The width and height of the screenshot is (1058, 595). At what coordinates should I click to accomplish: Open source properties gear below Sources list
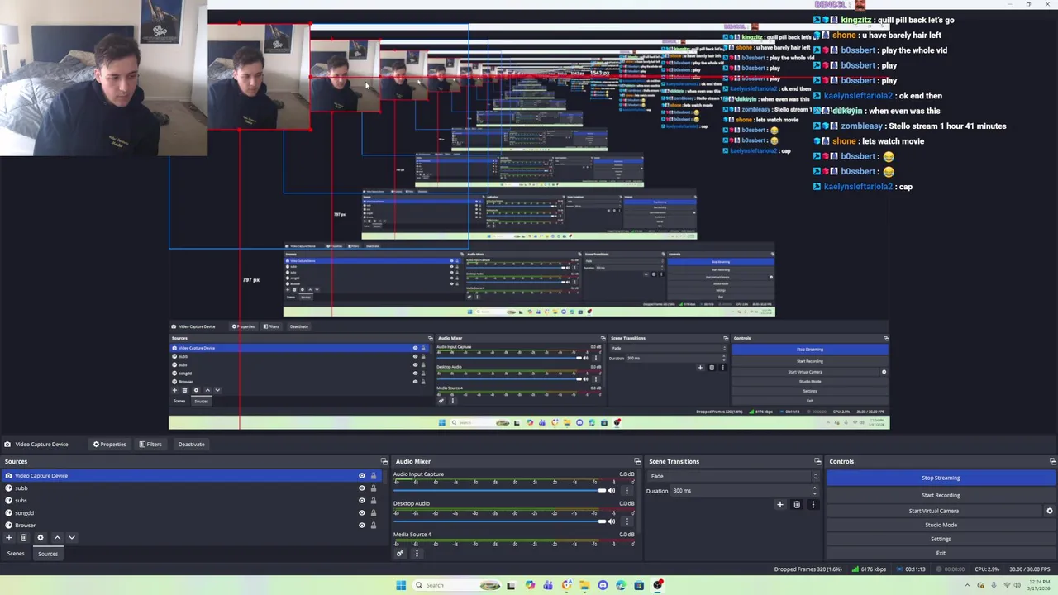pyautogui.click(x=40, y=537)
